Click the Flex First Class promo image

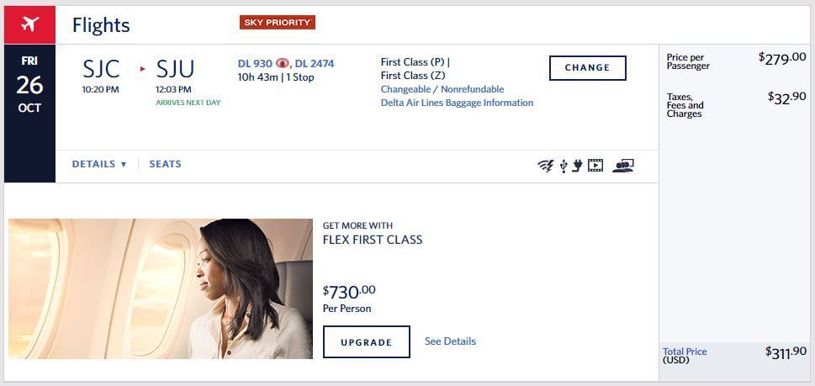point(161,288)
